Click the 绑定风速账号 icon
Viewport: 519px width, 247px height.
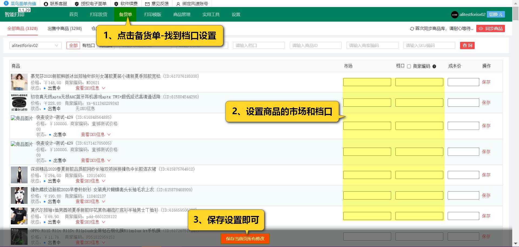pos(178,4)
